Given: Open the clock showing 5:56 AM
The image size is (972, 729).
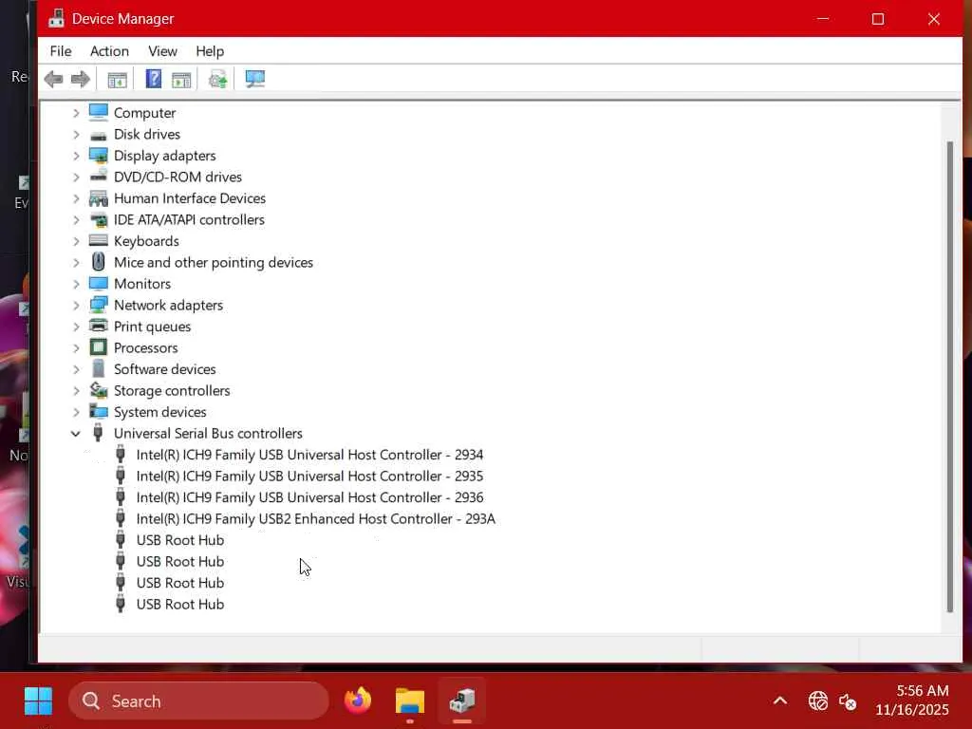Looking at the screenshot, I should point(912,701).
